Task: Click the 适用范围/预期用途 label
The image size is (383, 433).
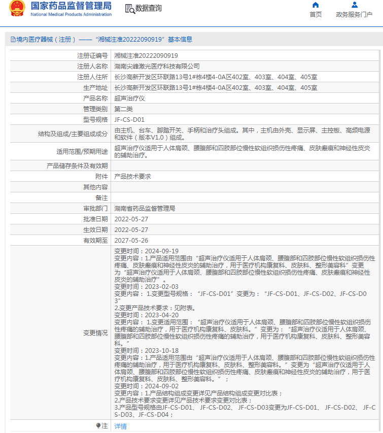Action: click(82, 152)
